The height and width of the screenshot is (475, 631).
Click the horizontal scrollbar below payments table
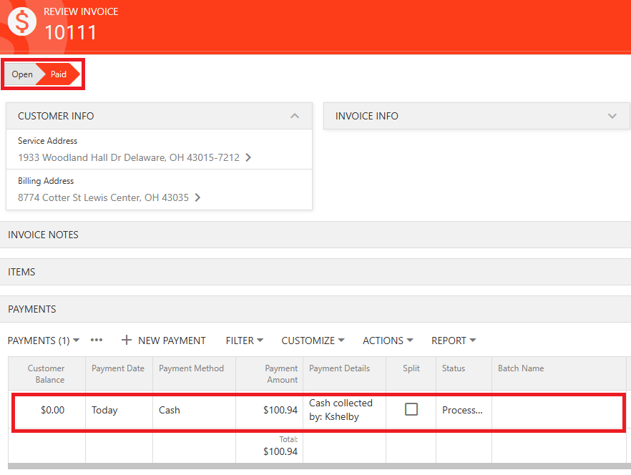320,466
